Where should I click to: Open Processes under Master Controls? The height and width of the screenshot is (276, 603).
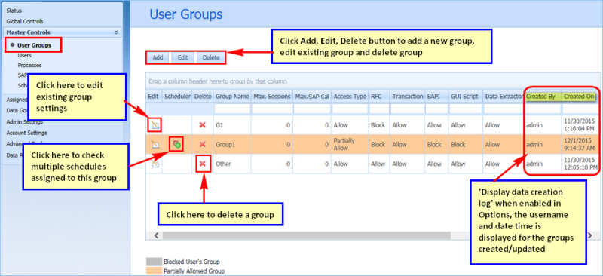tap(29, 66)
